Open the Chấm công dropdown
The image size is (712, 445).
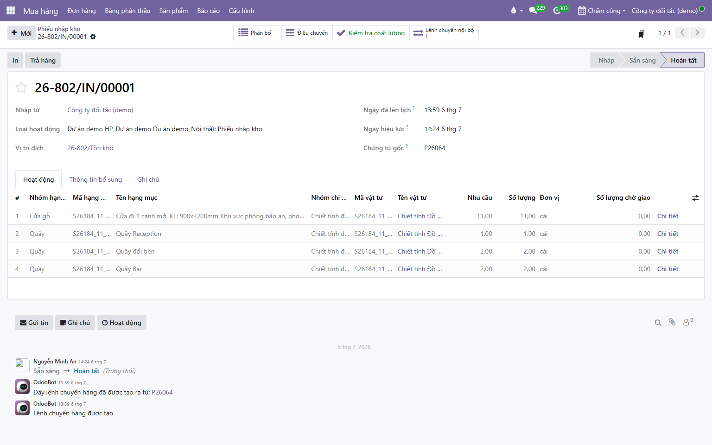(x=602, y=10)
